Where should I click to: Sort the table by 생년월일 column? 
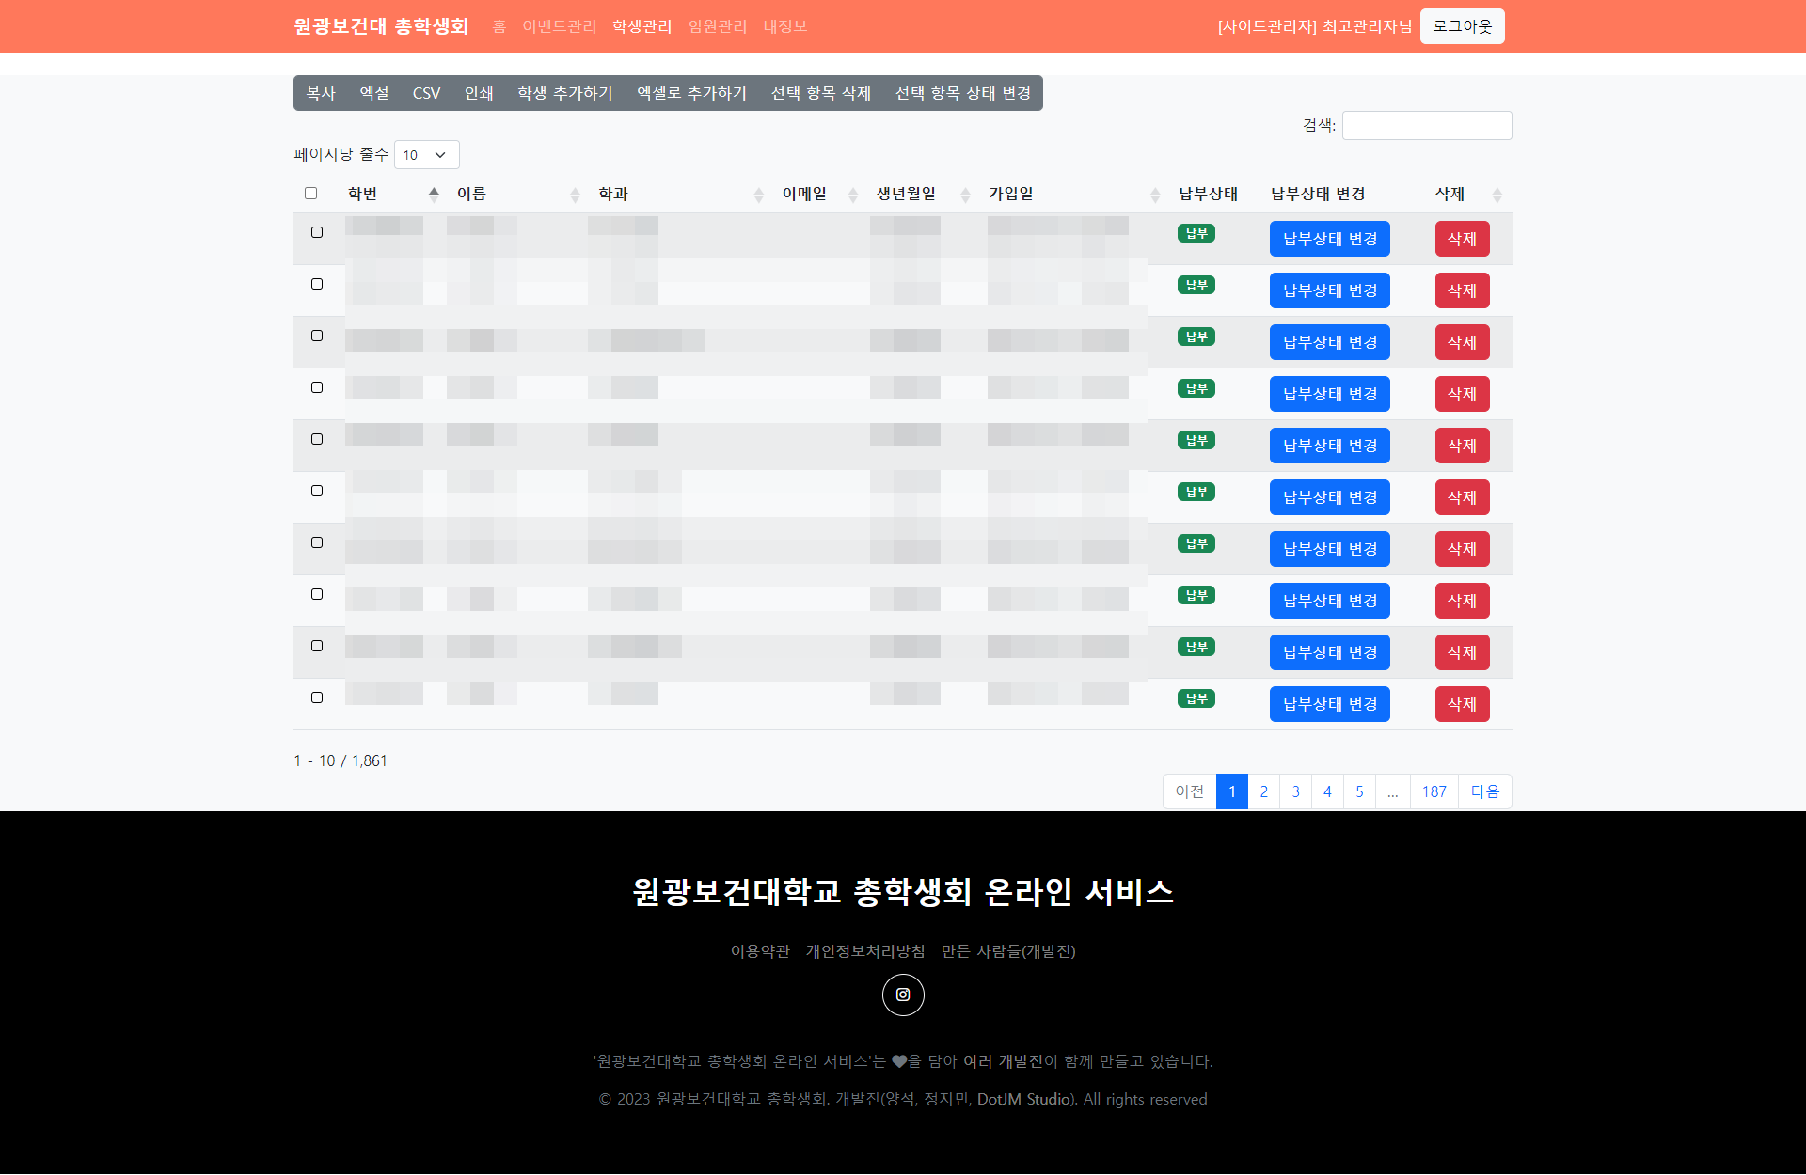[x=922, y=194]
